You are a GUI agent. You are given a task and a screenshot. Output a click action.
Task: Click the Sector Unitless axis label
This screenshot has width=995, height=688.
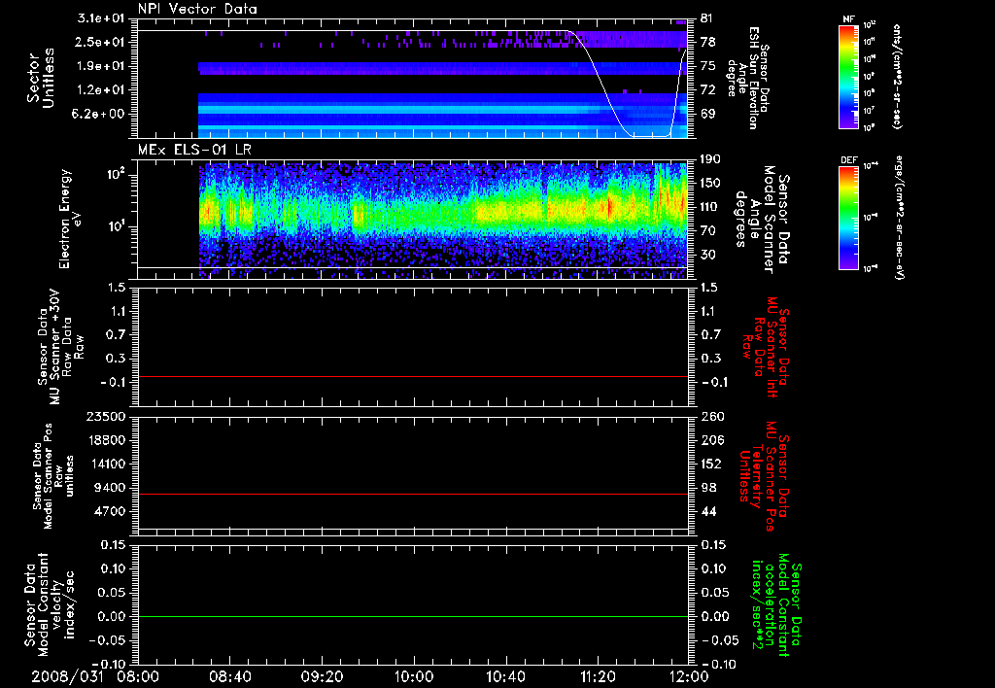(41, 80)
